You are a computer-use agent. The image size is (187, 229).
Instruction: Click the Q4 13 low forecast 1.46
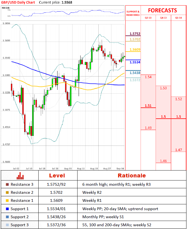pyautogui.click(x=163, y=161)
